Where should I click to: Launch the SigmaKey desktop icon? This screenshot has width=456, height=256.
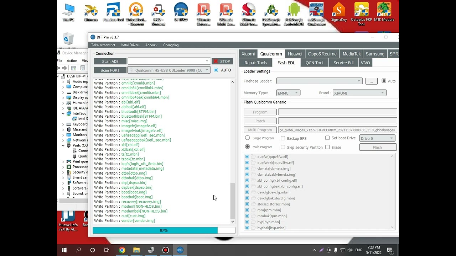pos(339,12)
